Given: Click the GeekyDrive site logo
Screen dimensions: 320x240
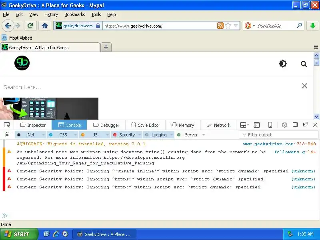Looking at the screenshot, I should 22,63.
